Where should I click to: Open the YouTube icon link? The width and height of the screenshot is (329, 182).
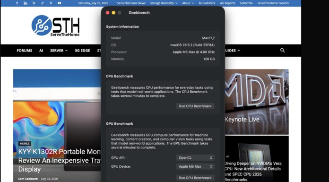pyautogui.click(x=60, y=3)
